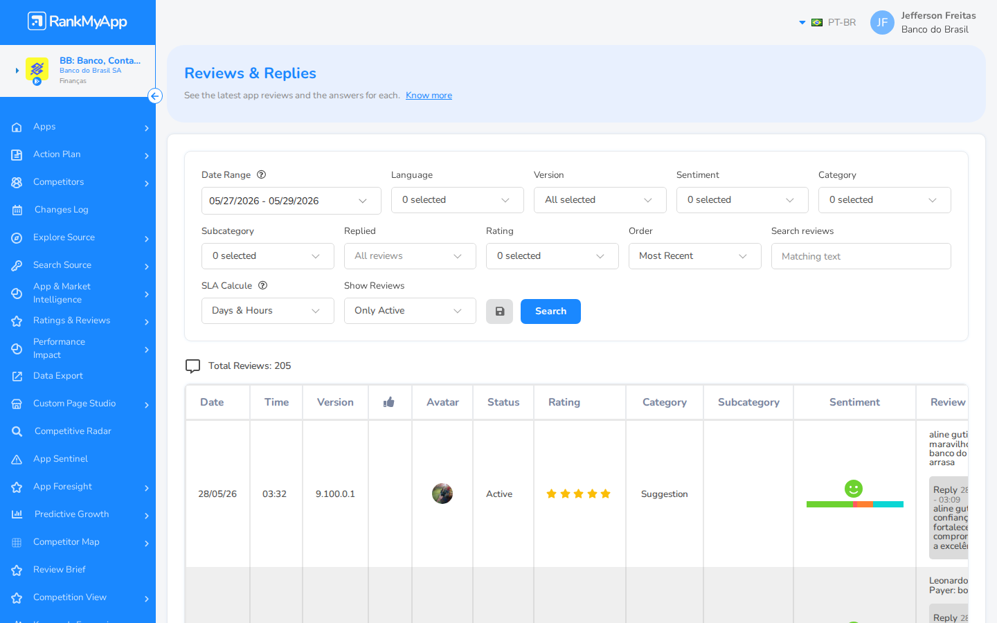The height and width of the screenshot is (623, 997).
Task: Click the Jefferson Freitas user name
Action: pos(938,15)
